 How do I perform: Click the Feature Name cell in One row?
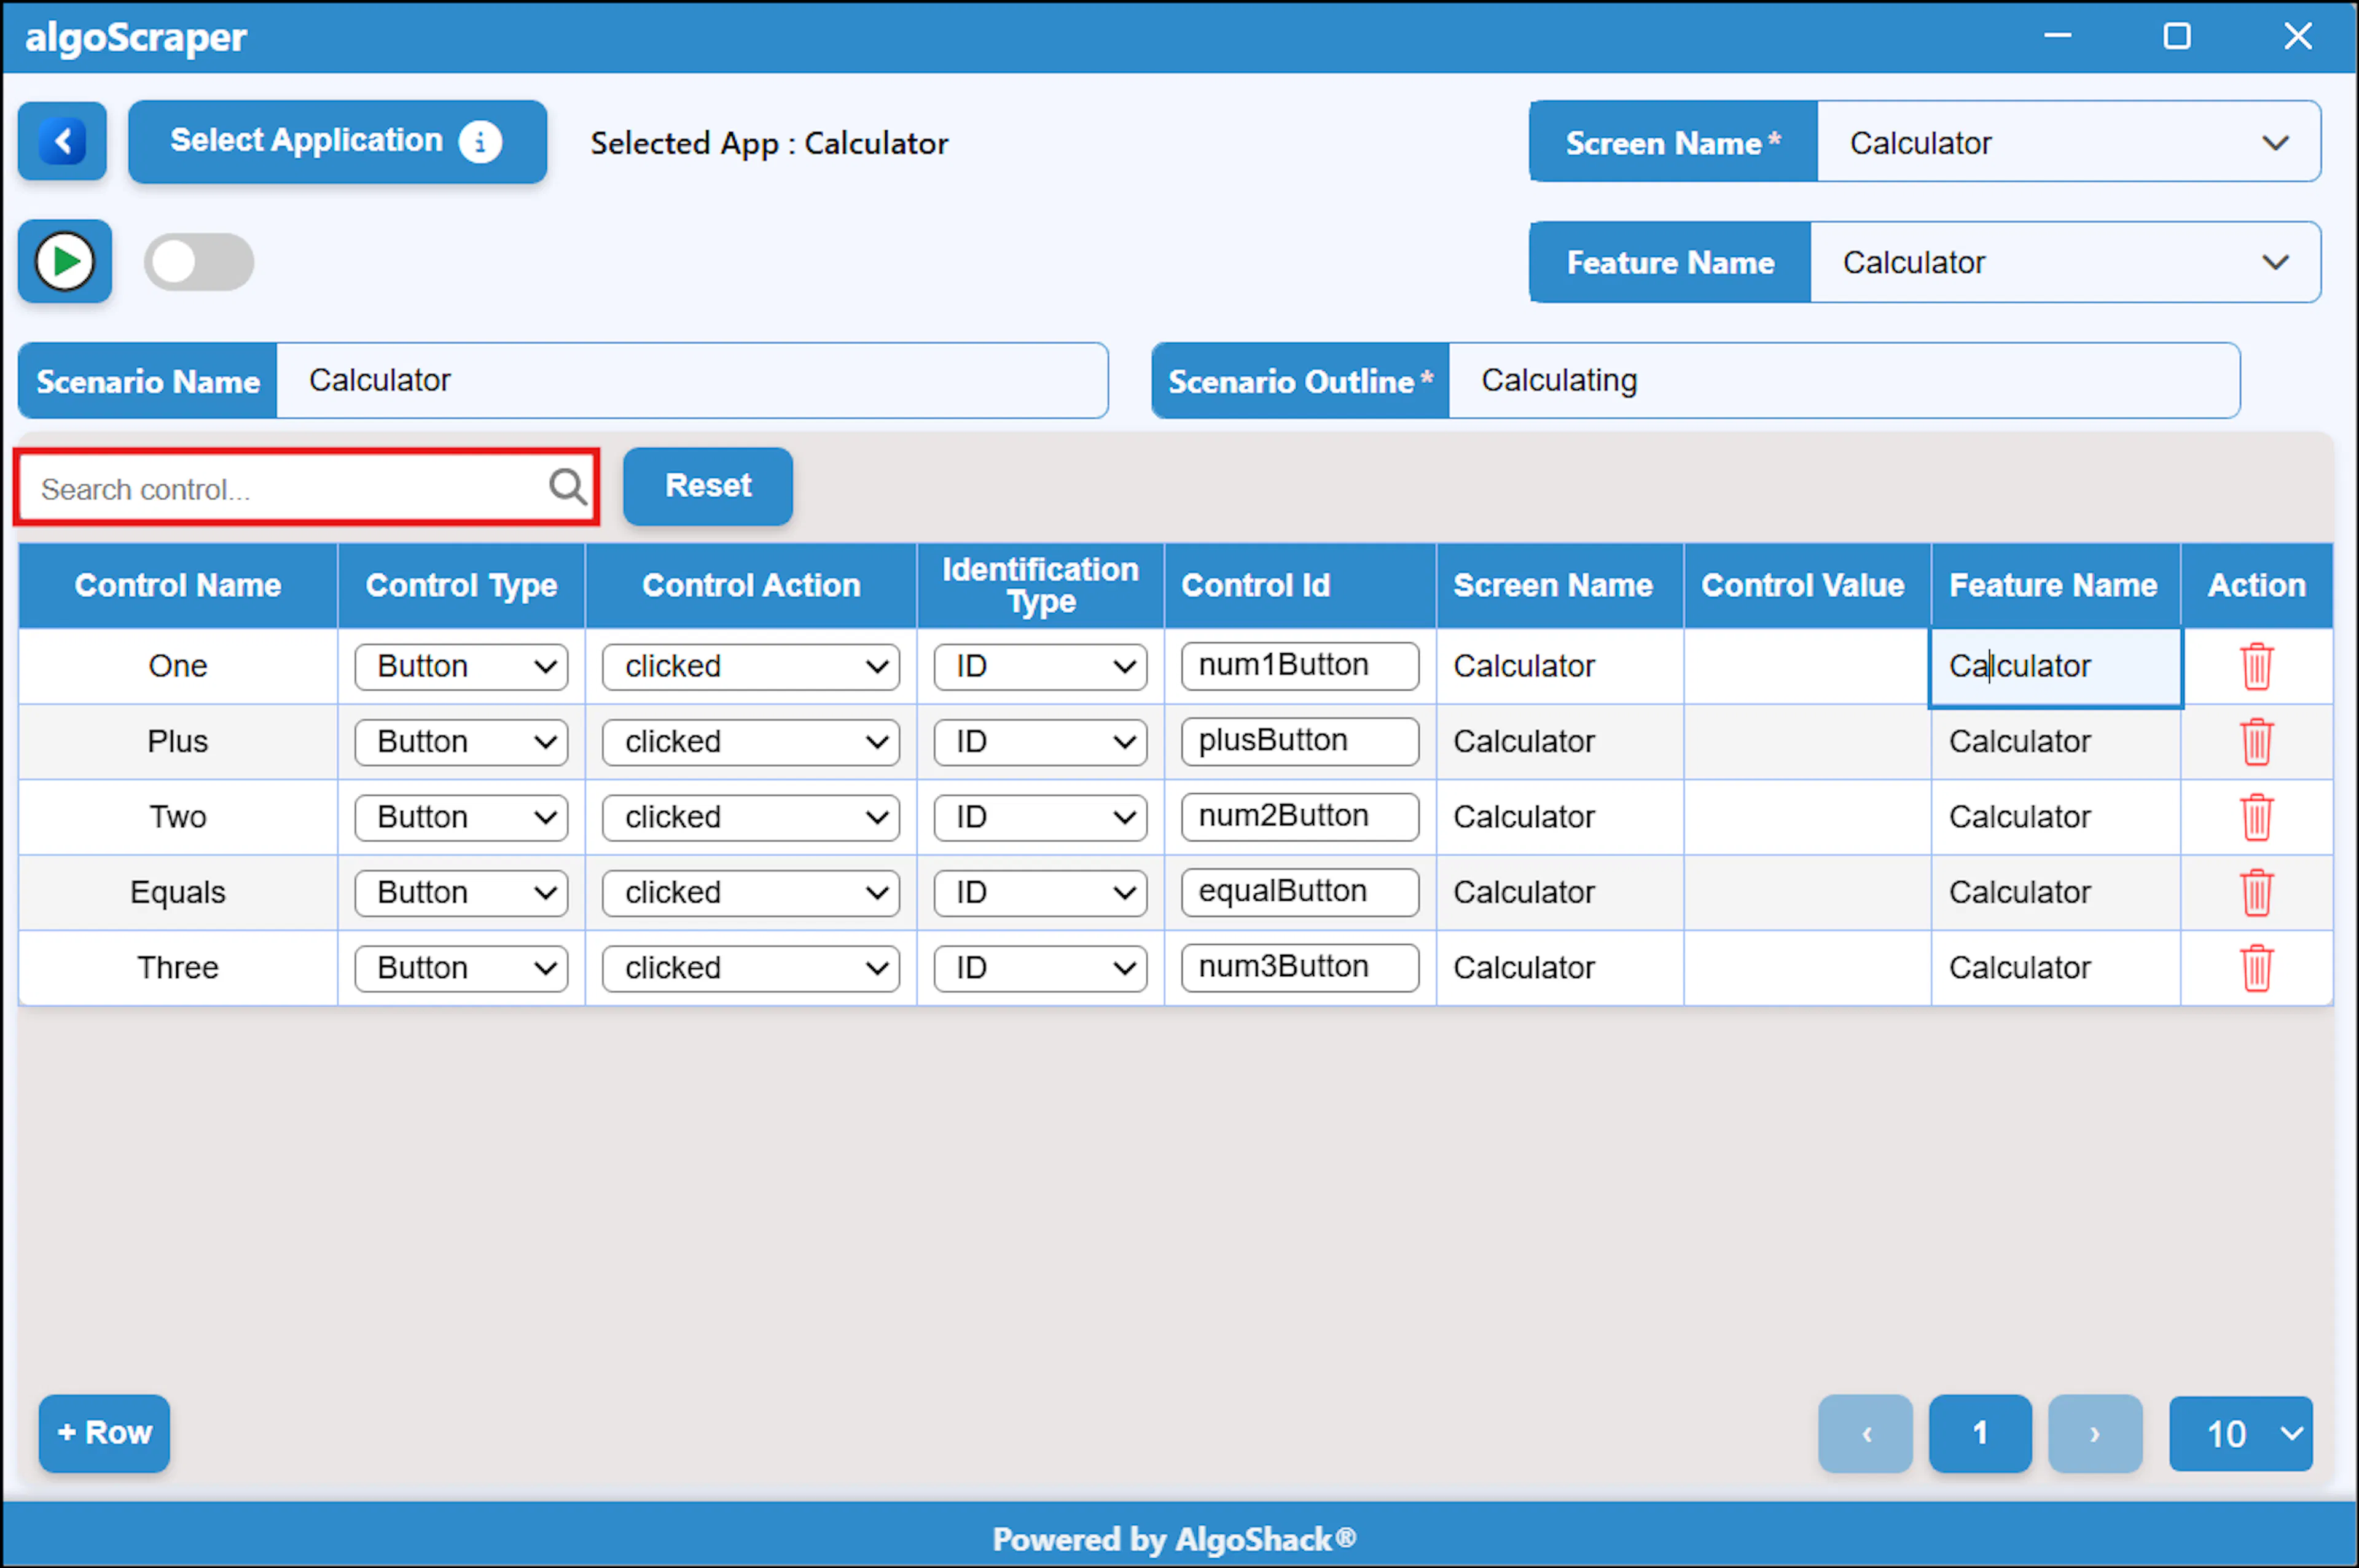(2055, 667)
